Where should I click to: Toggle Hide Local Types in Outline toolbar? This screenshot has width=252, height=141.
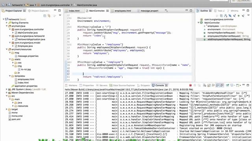click(x=243, y=16)
